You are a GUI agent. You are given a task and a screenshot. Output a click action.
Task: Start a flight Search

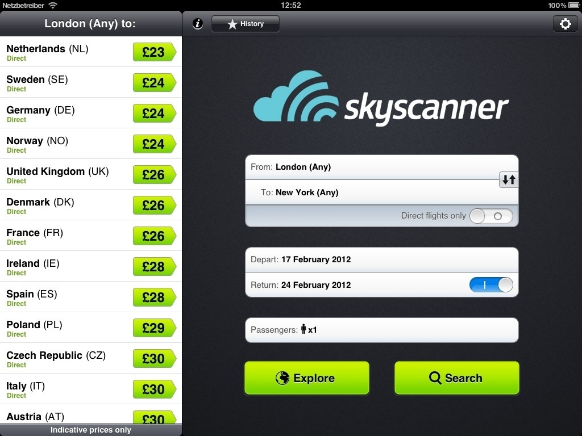pyautogui.click(x=456, y=378)
